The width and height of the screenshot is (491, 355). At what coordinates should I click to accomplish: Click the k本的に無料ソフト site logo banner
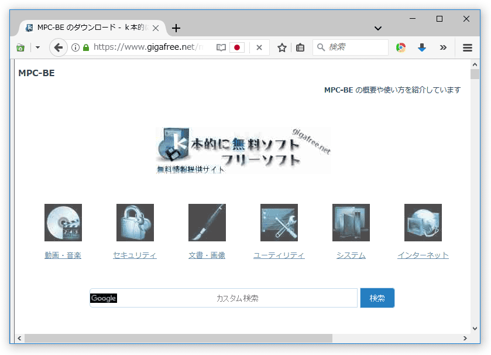[x=243, y=151]
